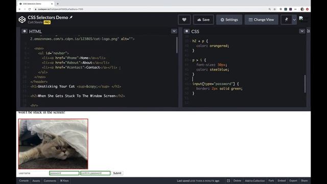Screen dimensions: 327x184
Task: Click '#contact' href Contact link line
Action: tap(80, 67)
